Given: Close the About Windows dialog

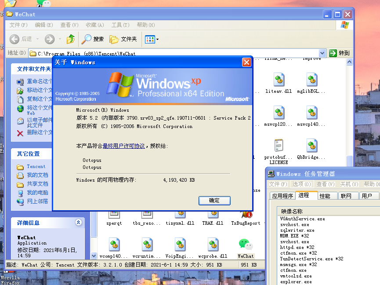Looking at the screenshot, I should coord(246,62).
